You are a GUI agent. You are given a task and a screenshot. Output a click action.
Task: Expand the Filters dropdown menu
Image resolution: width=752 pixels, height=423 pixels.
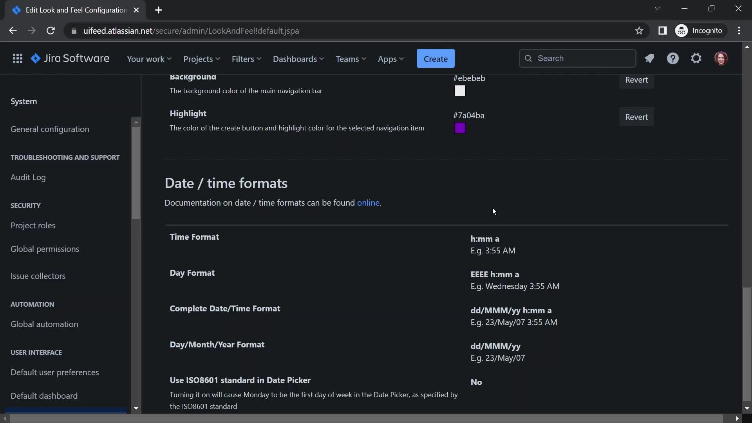pyautogui.click(x=247, y=58)
